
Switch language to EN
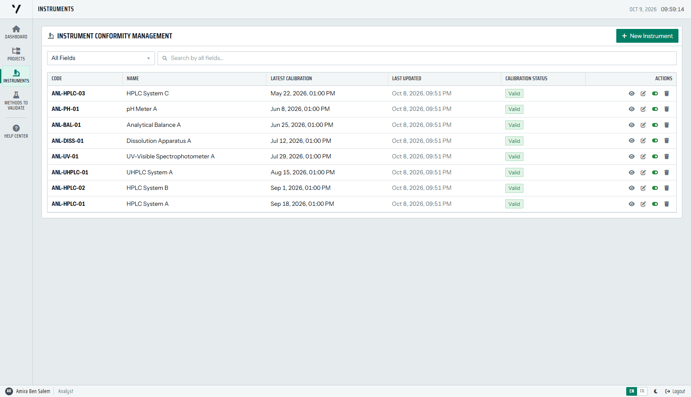(631, 391)
